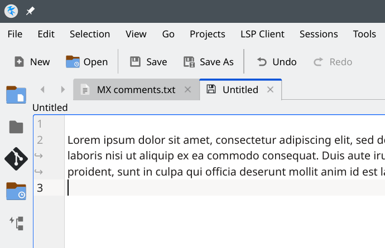Show the Filesystem Browser sidebar
This screenshot has width=385, height=248.
pos(16,128)
